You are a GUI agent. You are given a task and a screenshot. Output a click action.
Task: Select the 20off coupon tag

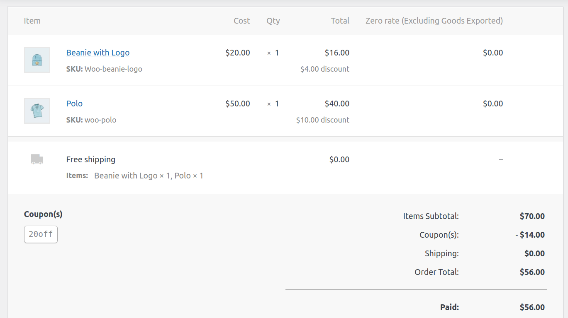[41, 234]
